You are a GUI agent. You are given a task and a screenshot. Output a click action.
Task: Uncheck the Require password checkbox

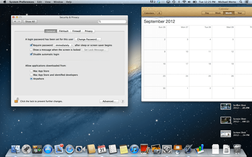point(31,45)
